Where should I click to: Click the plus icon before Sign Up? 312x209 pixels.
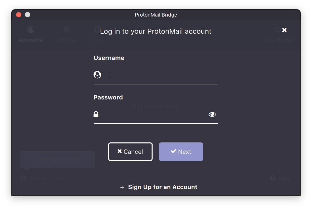(122, 187)
